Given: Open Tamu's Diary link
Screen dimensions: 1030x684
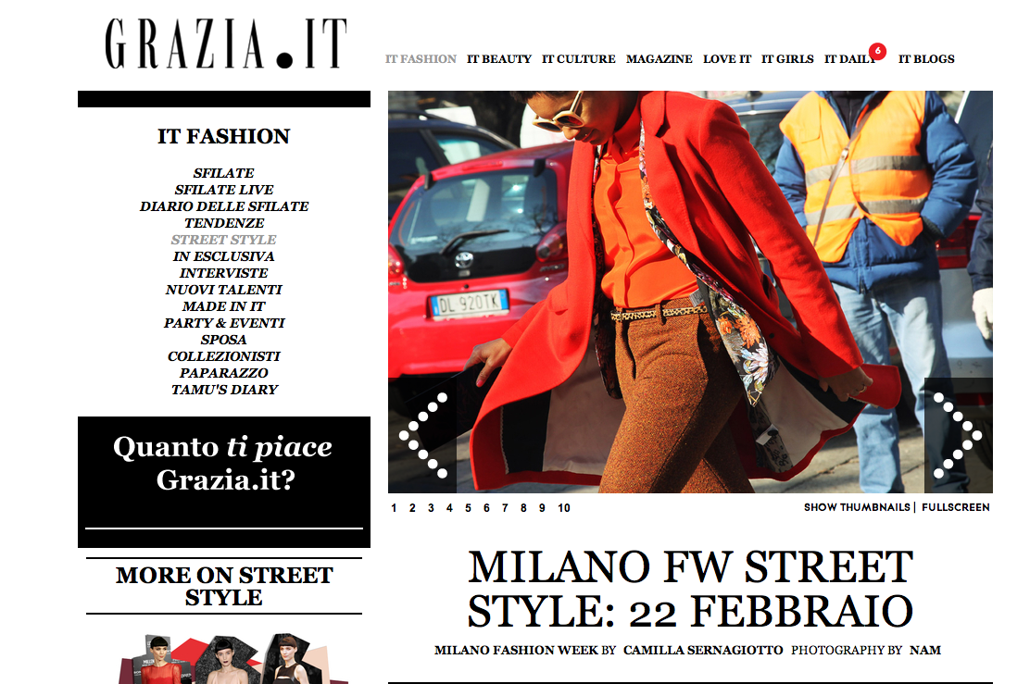Looking at the screenshot, I should pos(224,390).
